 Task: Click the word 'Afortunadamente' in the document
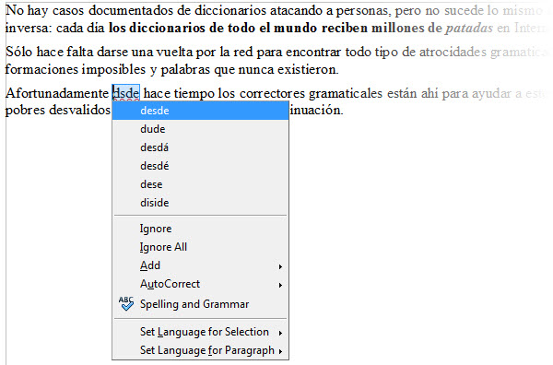pyautogui.click(x=57, y=93)
